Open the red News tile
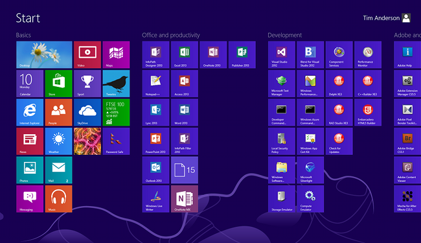The width and height of the screenshot is (421, 243). point(30,141)
